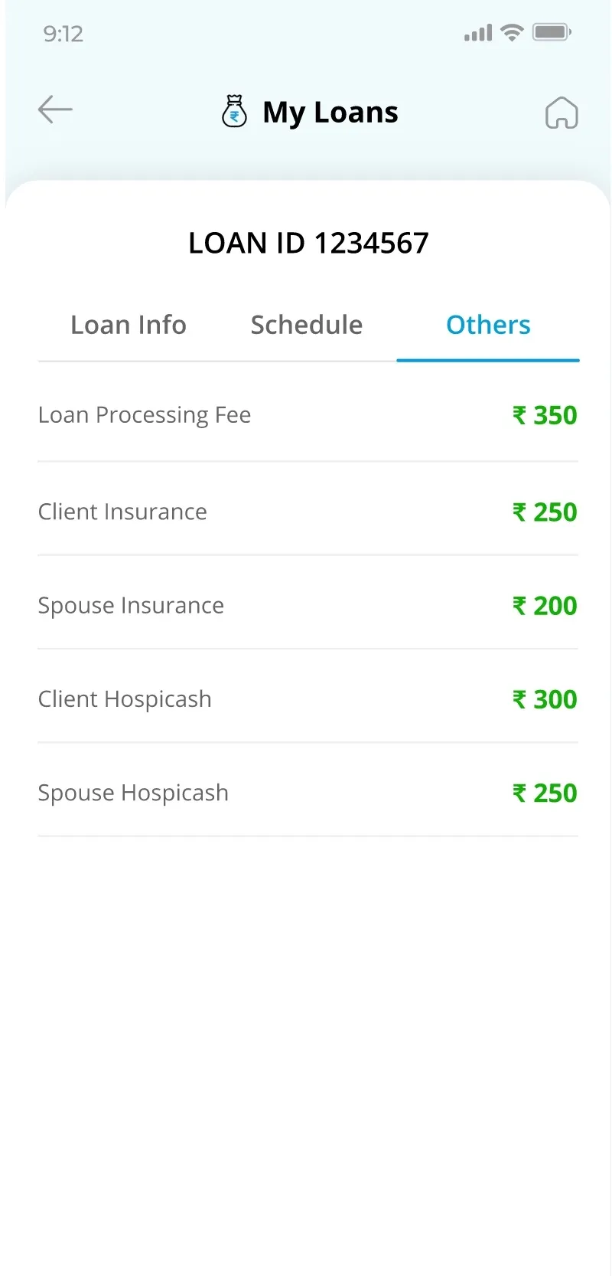Open the Home screen via home icon
The height and width of the screenshot is (1276, 612).
point(562,113)
